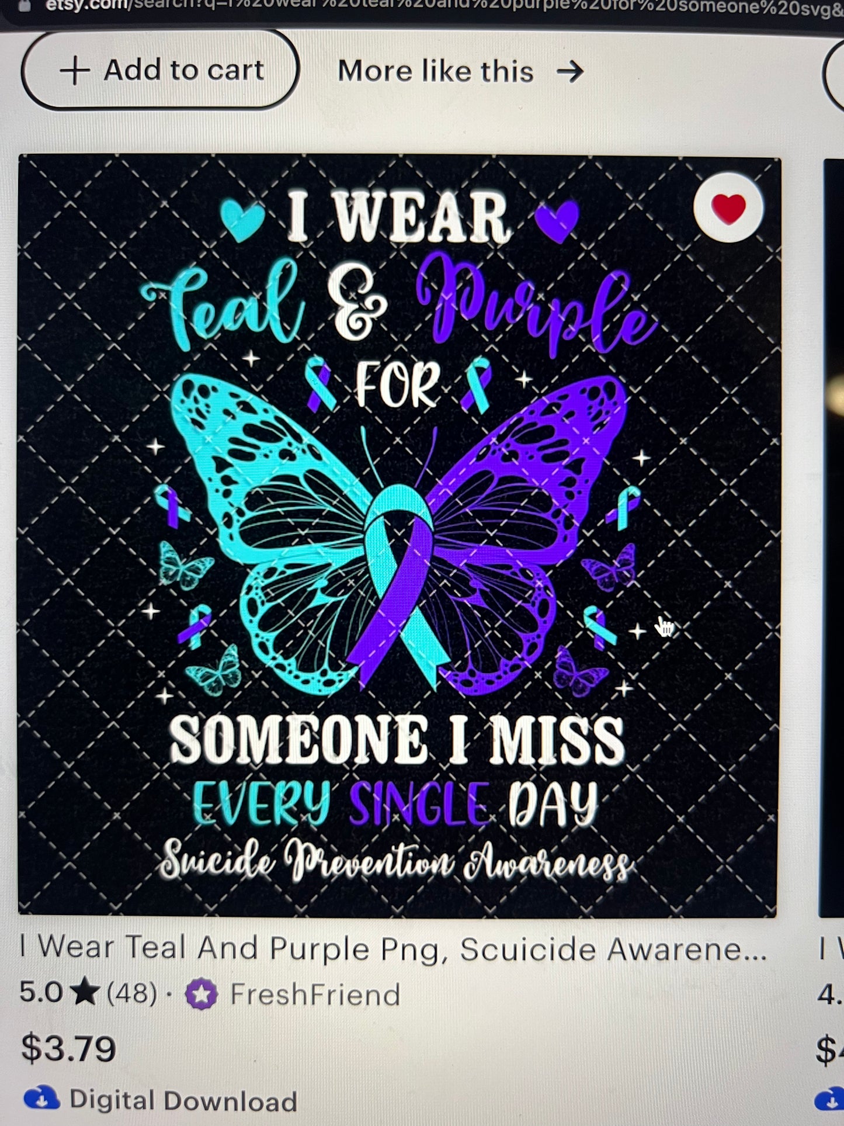Open the I Wear Teal And Purple Png title
The image size is (844, 1126).
point(393,948)
